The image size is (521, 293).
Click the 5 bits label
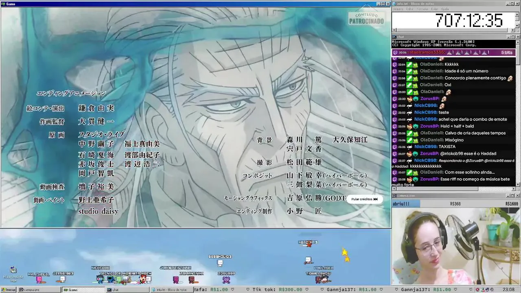point(507,52)
